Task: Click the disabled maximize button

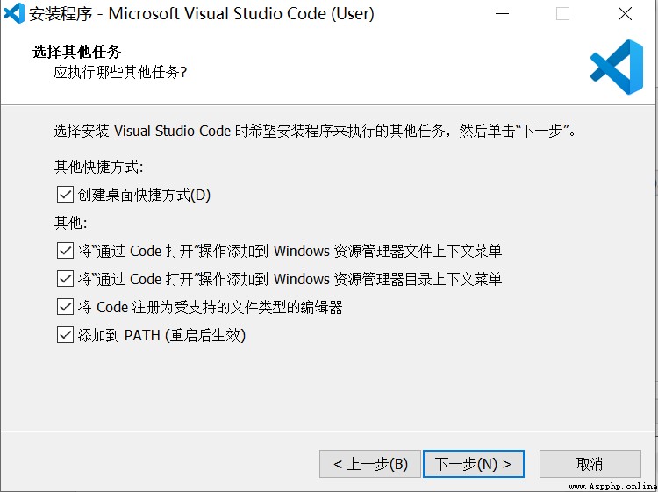Action: click(562, 14)
